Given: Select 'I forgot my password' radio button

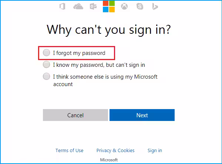Looking at the screenshot, I should (46, 53).
